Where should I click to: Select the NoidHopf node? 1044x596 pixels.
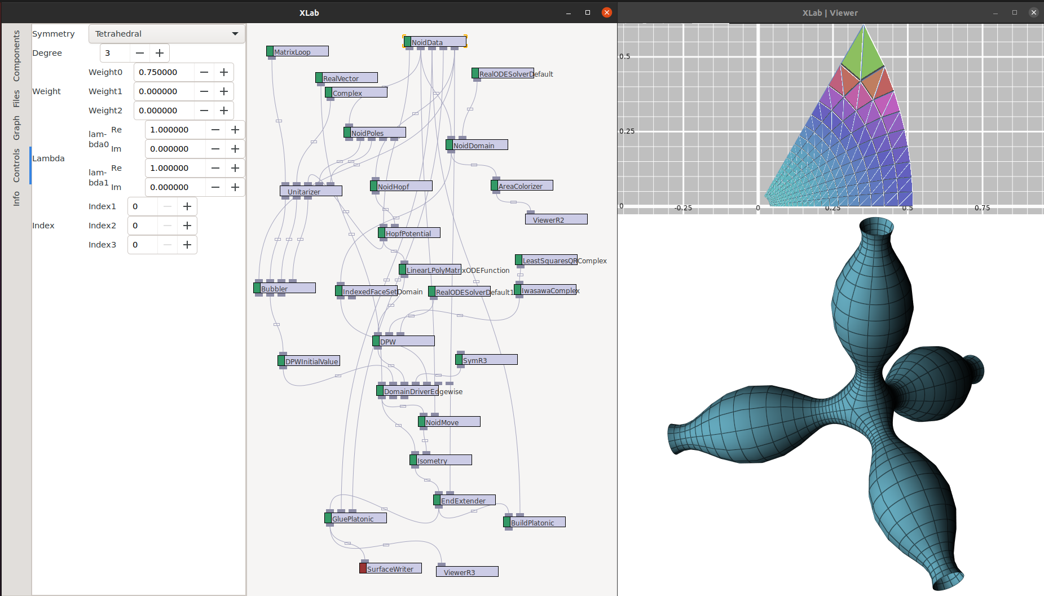pyautogui.click(x=401, y=187)
